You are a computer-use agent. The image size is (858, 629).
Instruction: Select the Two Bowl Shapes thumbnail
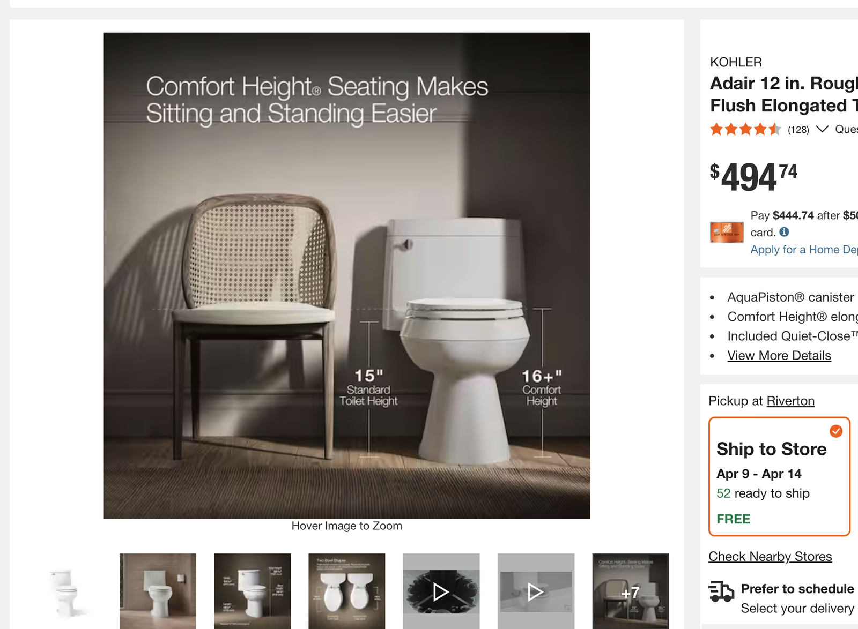pos(346,591)
